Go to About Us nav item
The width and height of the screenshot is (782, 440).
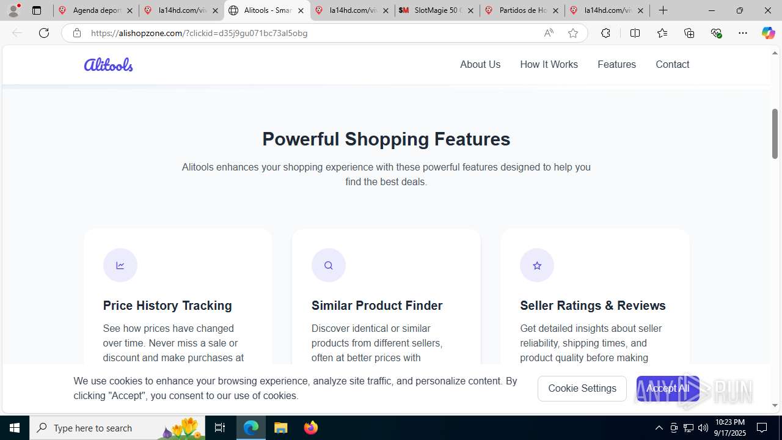point(480,64)
